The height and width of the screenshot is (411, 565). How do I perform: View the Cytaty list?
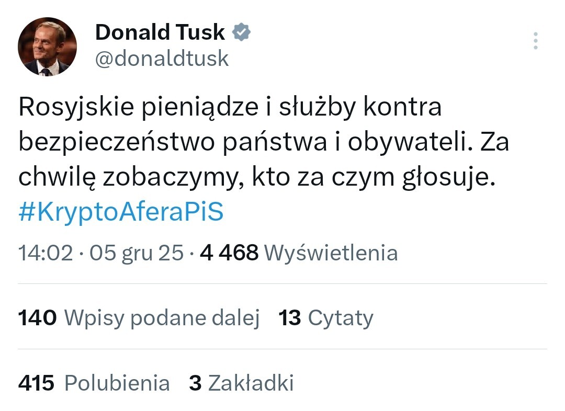[x=341, y=318]
